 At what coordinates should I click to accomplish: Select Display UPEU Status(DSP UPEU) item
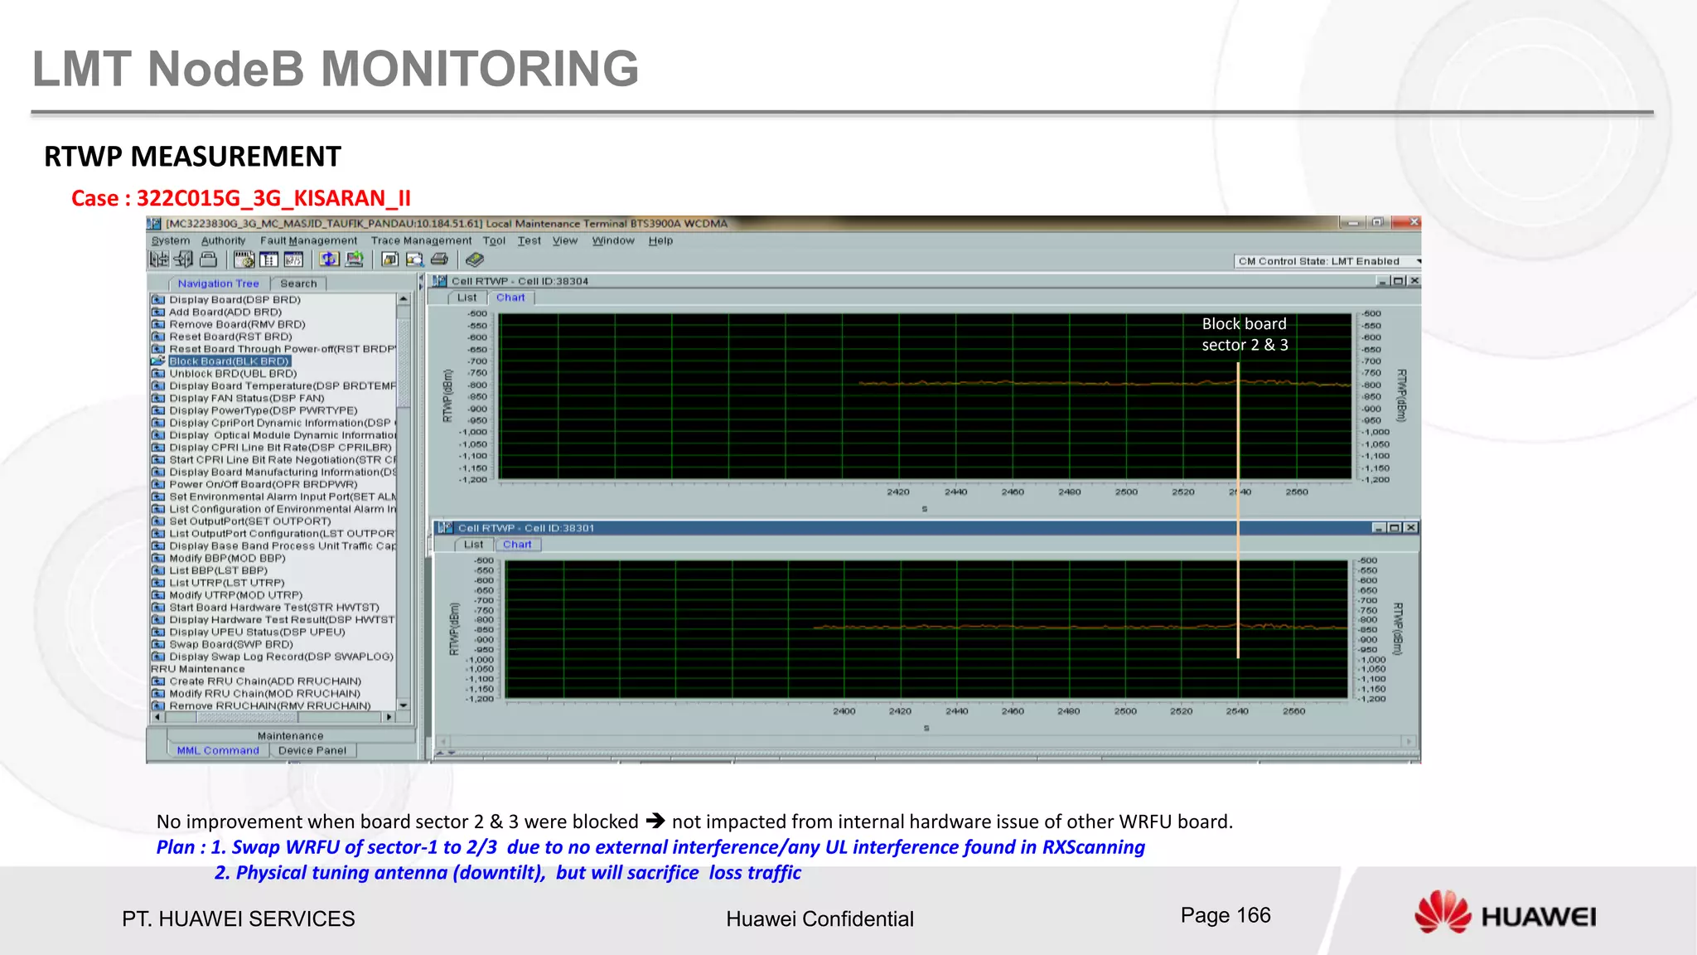(x=257, y=633)
